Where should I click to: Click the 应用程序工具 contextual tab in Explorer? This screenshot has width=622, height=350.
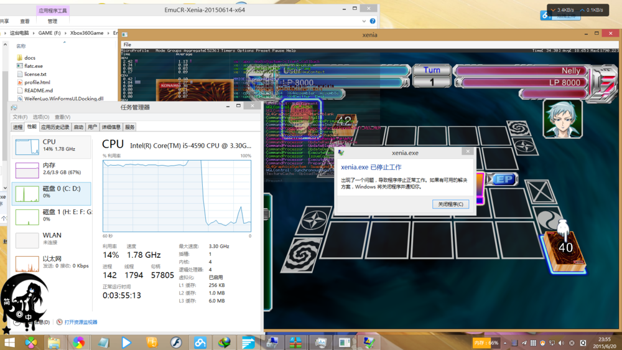coord(53,11)
